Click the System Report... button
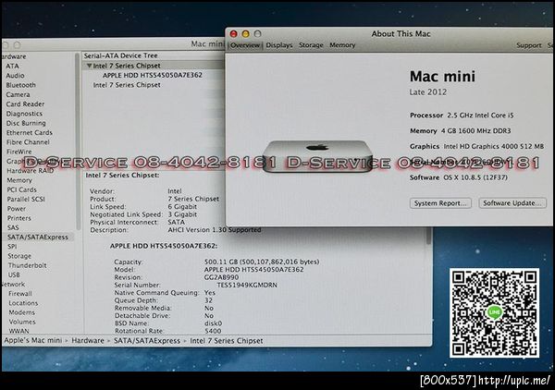555x390 pixels. pos(440,203)
